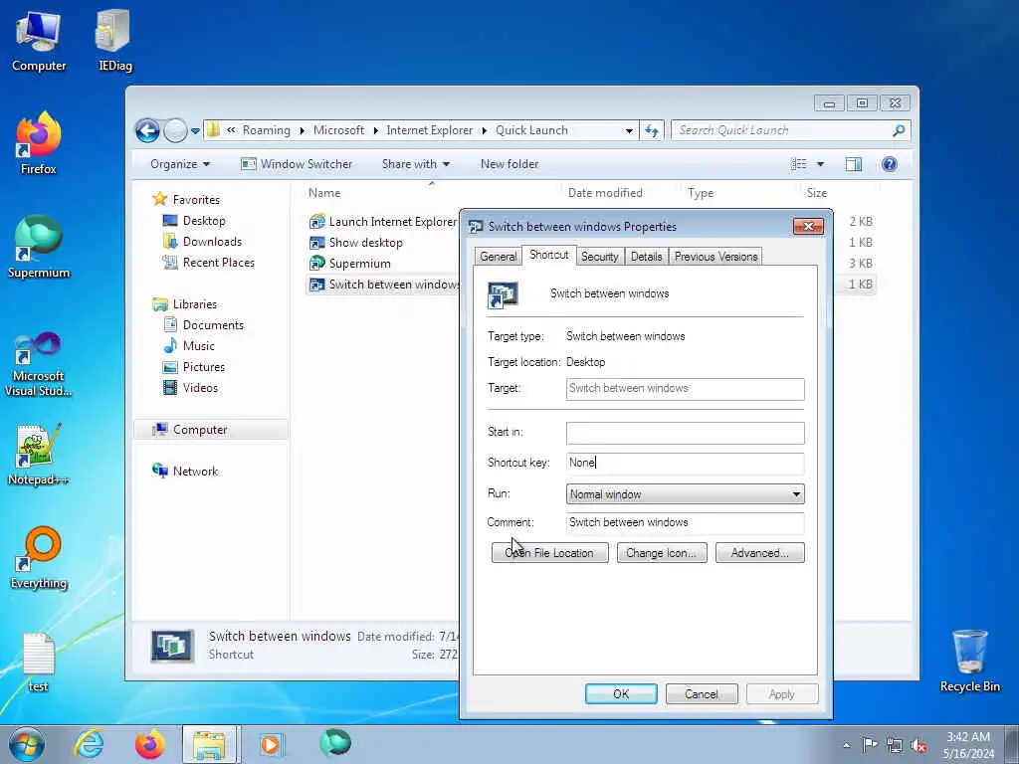Click the Change Icon button

tap(662, 553)
